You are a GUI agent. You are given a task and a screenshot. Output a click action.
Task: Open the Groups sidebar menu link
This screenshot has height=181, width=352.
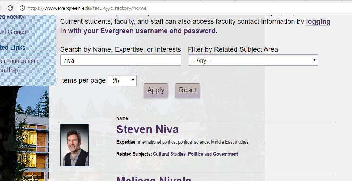[13, 32]
